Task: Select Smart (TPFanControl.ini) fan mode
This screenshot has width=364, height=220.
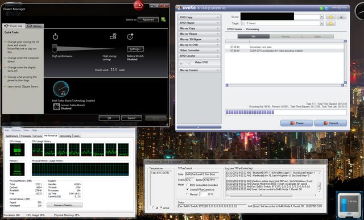Action: point(188,190)
